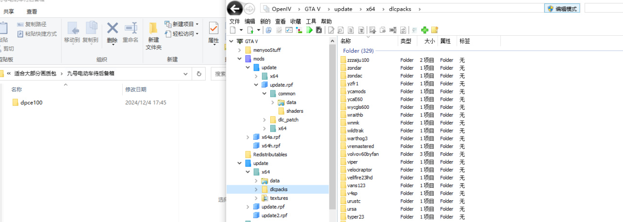623x222 pixels.
Task: Open the 编辑 menu in OpenIV
Action: click(x=250, y=21)
